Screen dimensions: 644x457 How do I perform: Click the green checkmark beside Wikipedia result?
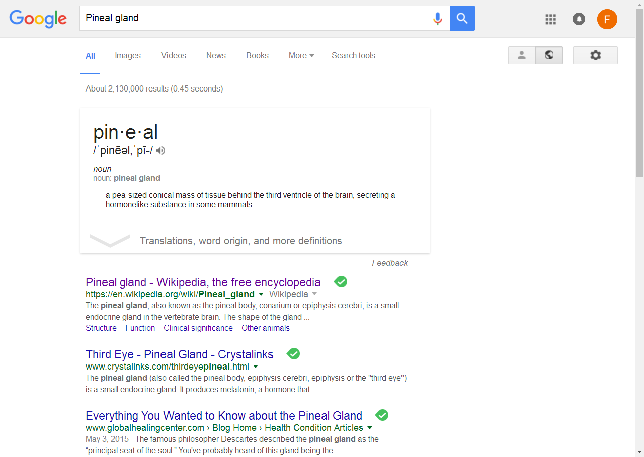point(341,281)
